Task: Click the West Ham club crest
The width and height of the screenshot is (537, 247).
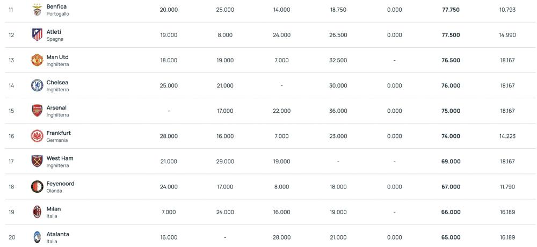Action: pos(37,161)
